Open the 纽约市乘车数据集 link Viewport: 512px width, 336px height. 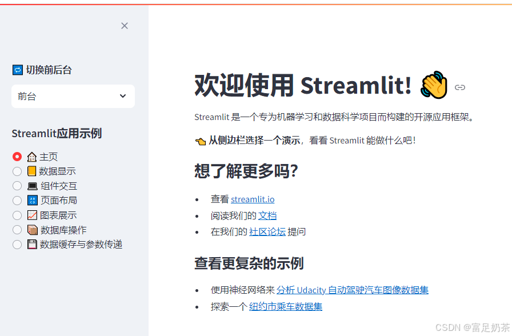[x=286, y=307]
